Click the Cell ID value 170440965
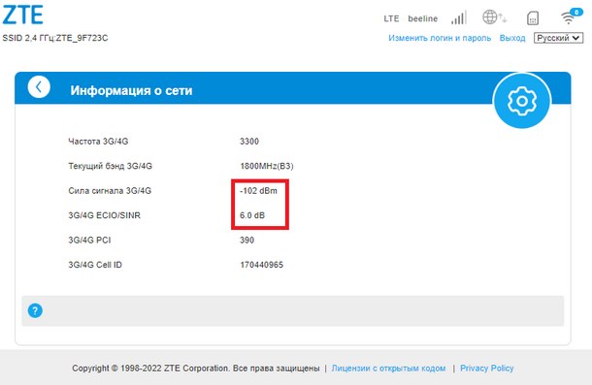The height and width of the screenshot is (385, 592). (x=261, y=265)
